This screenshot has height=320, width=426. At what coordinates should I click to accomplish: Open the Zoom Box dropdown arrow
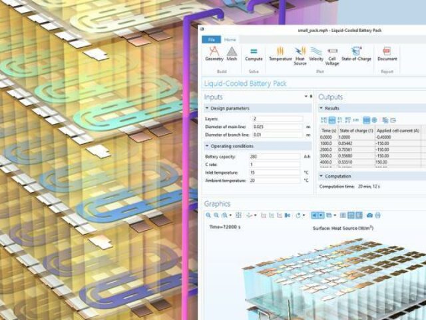230,215
